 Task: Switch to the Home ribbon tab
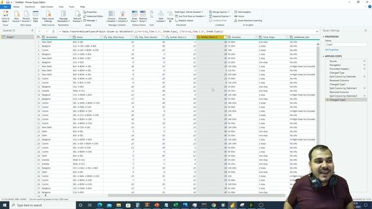pyautogui.click(x=16, y=6)
